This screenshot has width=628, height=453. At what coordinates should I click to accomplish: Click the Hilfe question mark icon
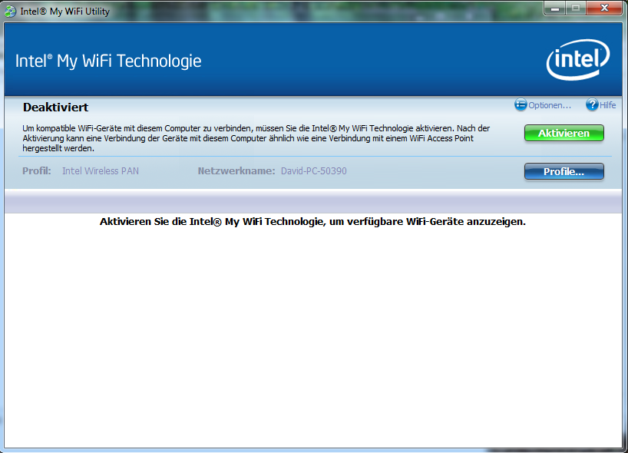click(x=592, y=104)
